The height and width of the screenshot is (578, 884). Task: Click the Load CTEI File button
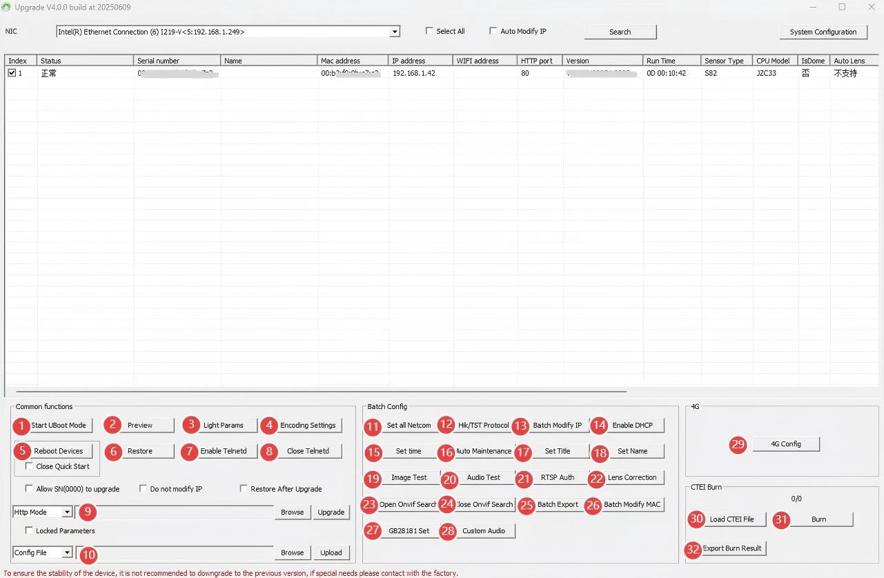point(731,519)
